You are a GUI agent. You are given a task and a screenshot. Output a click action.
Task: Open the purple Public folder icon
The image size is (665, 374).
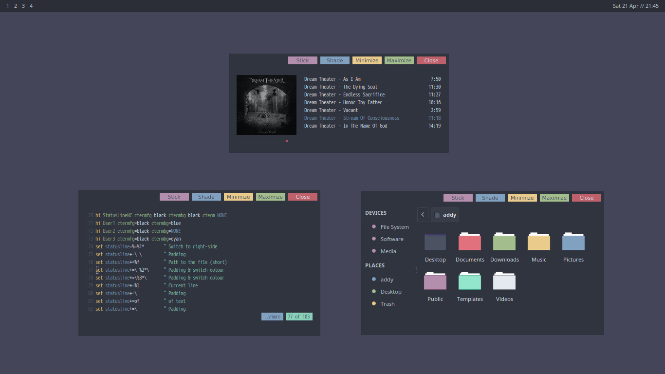tap(435, 281)
